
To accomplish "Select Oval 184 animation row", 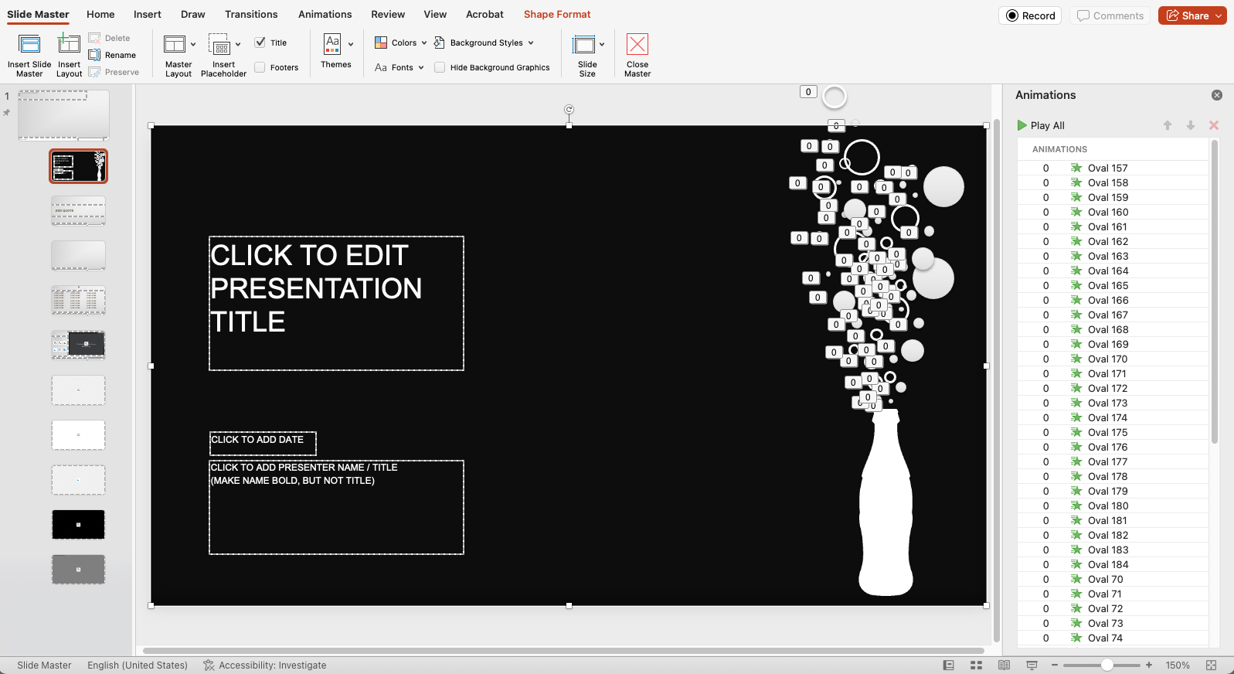I will coord(1113,564).
